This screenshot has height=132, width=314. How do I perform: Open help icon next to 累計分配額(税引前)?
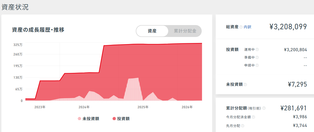[x=264, y=108]
